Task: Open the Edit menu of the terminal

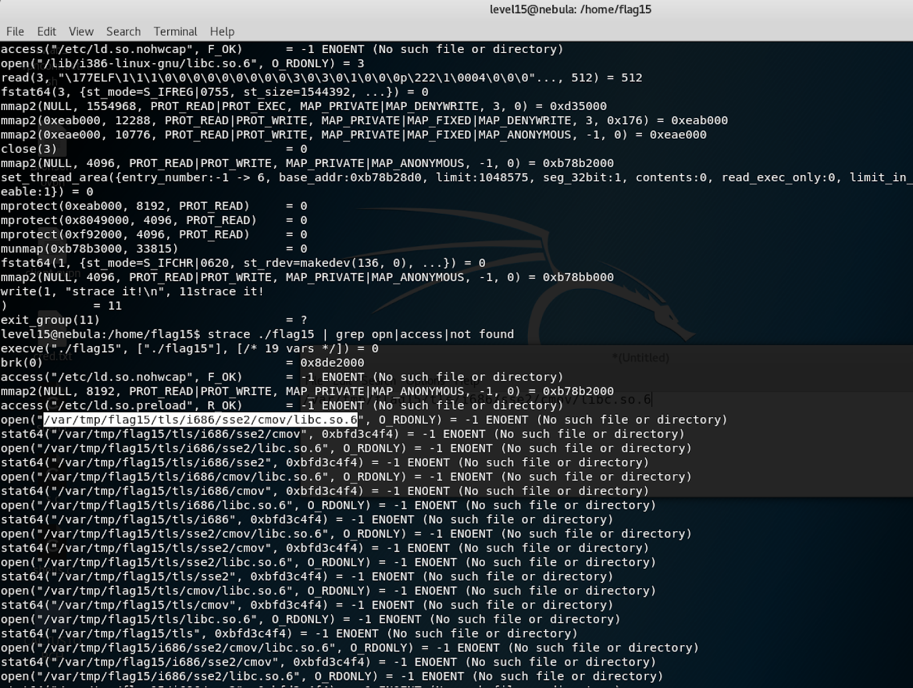Action: (46, 31)
